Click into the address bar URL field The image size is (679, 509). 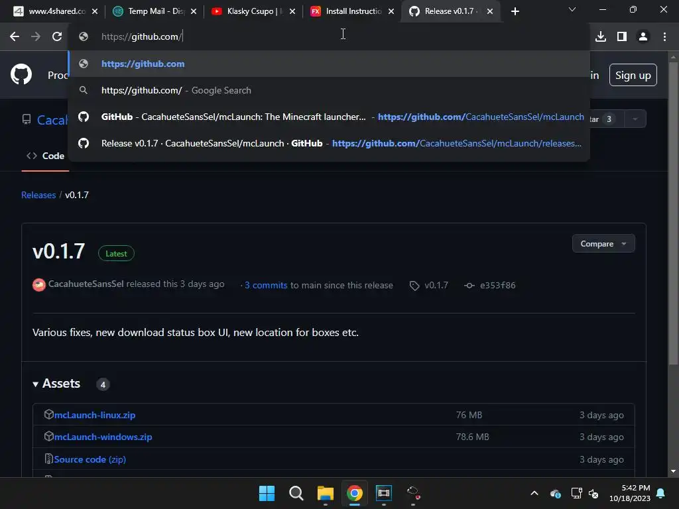[x=329, y=37]
